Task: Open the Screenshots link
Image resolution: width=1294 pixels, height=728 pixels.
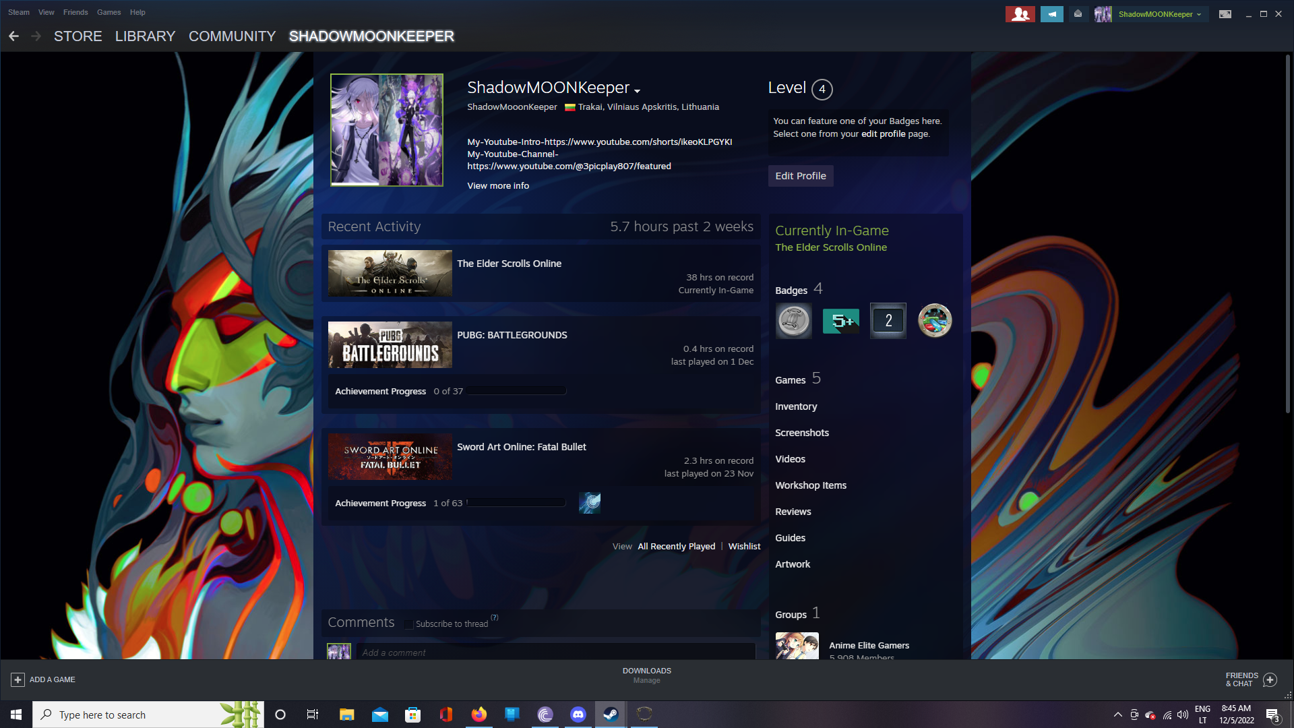Action: [x=802, y=433]
